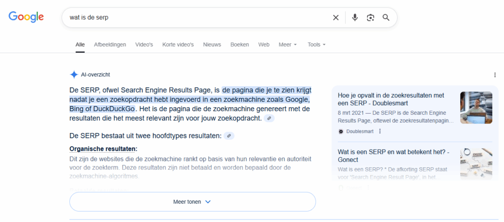This screenshot has height=222, width=504.
Task: Click the Doublesmart favicon
Action: [341, 131]
